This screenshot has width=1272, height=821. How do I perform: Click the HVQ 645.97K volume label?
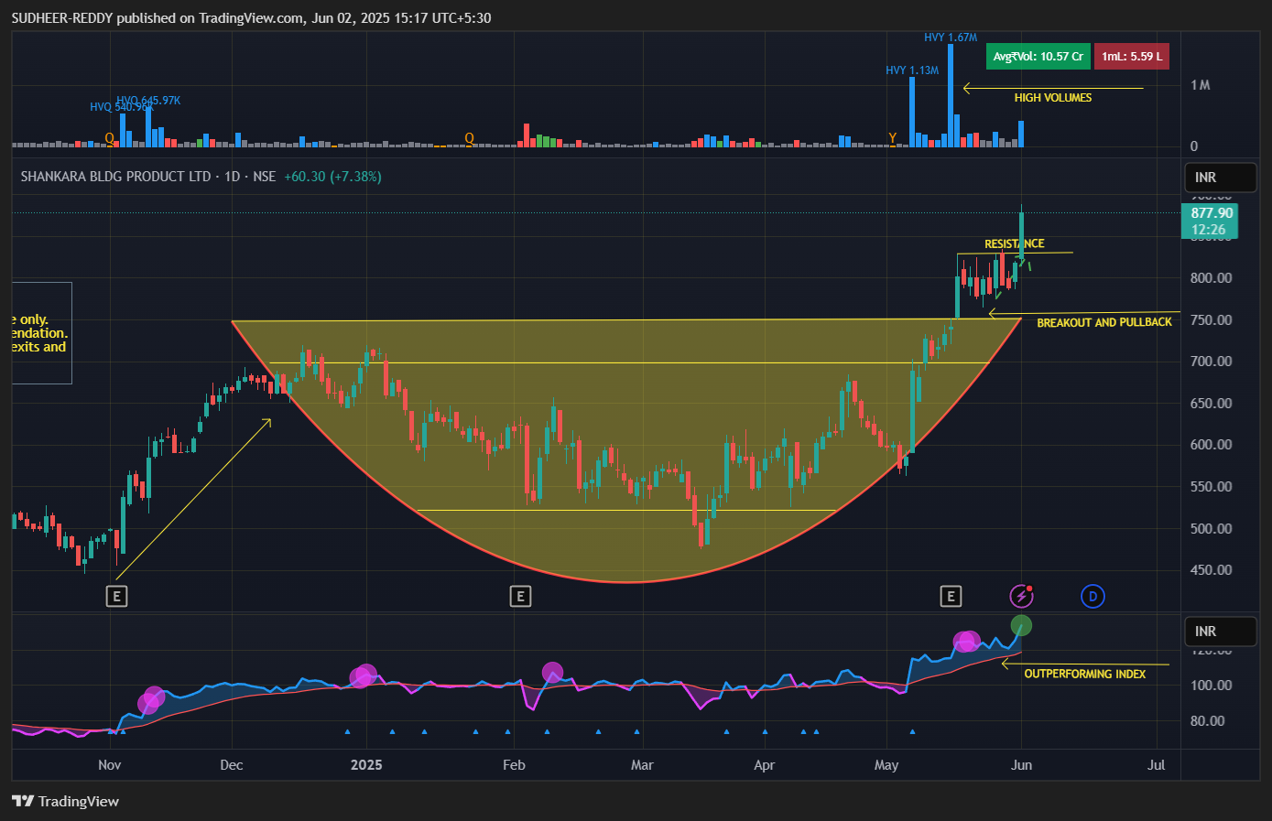[x=148, y=101]
